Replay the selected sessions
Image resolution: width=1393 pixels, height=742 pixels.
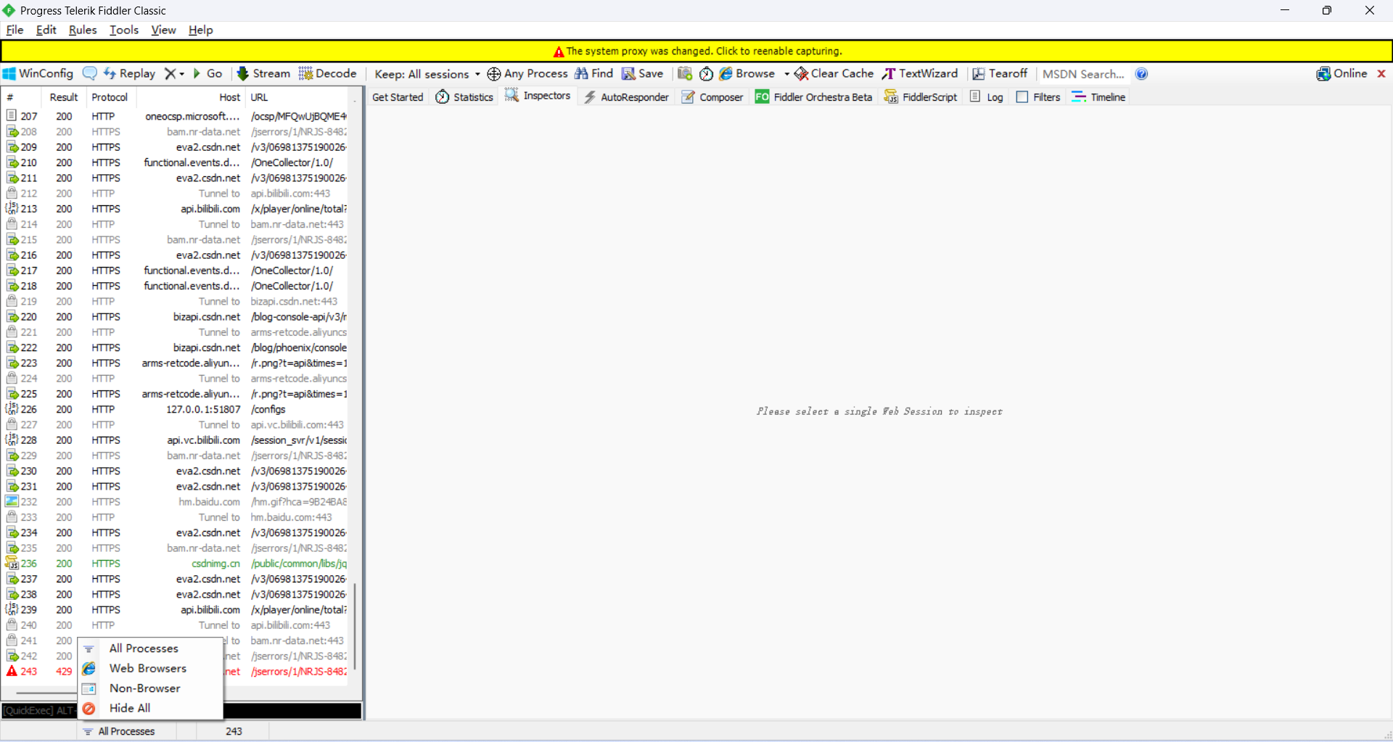[x=130, y=74]
